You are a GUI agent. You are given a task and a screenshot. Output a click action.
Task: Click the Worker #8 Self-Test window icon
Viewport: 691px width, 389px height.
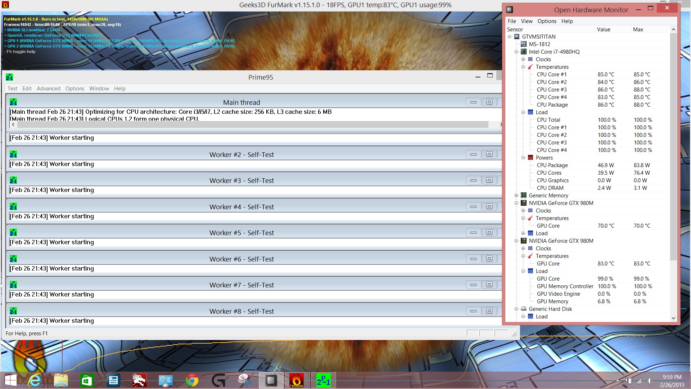[13, 311]
